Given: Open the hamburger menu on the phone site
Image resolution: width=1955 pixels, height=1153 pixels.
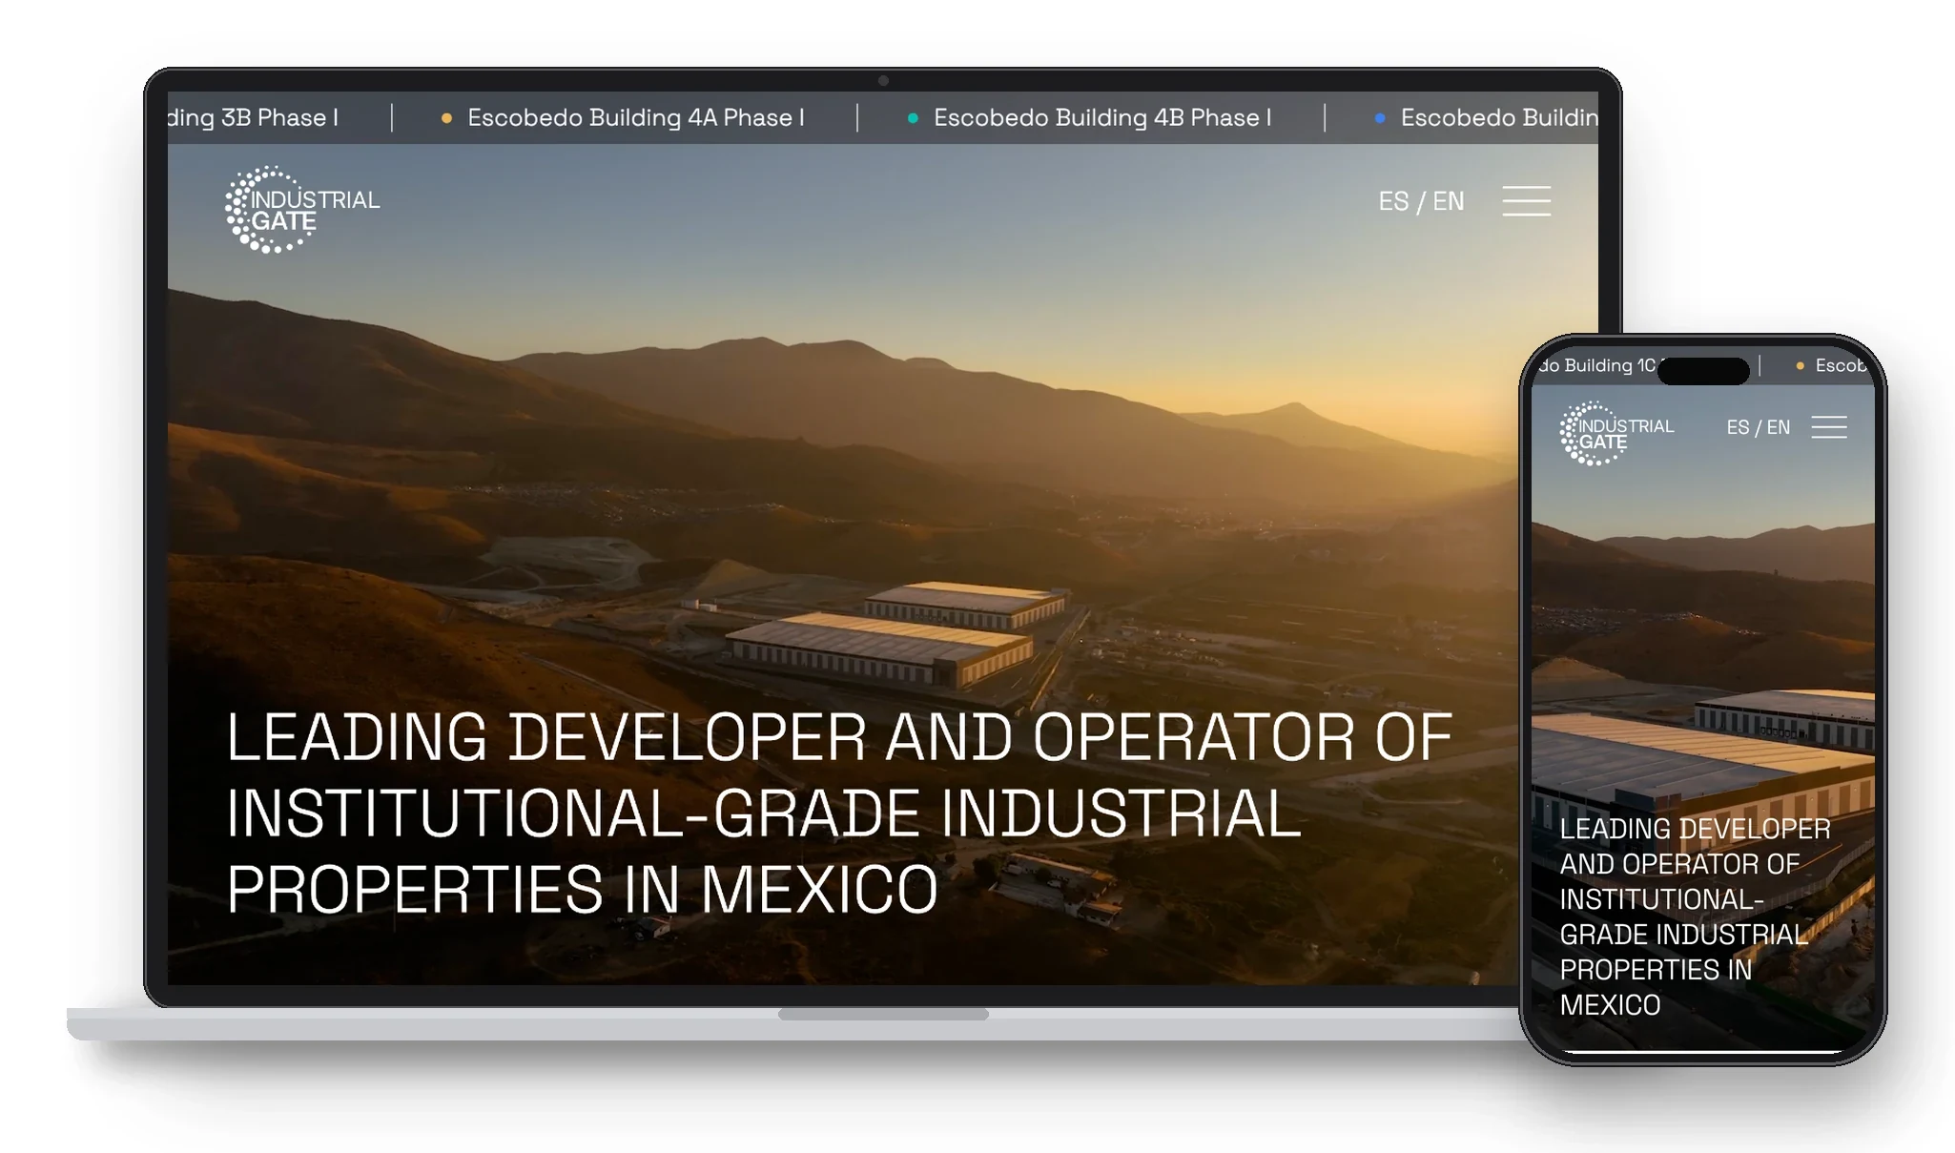Looking at the screenshot, I should (x=1828, y=427).
